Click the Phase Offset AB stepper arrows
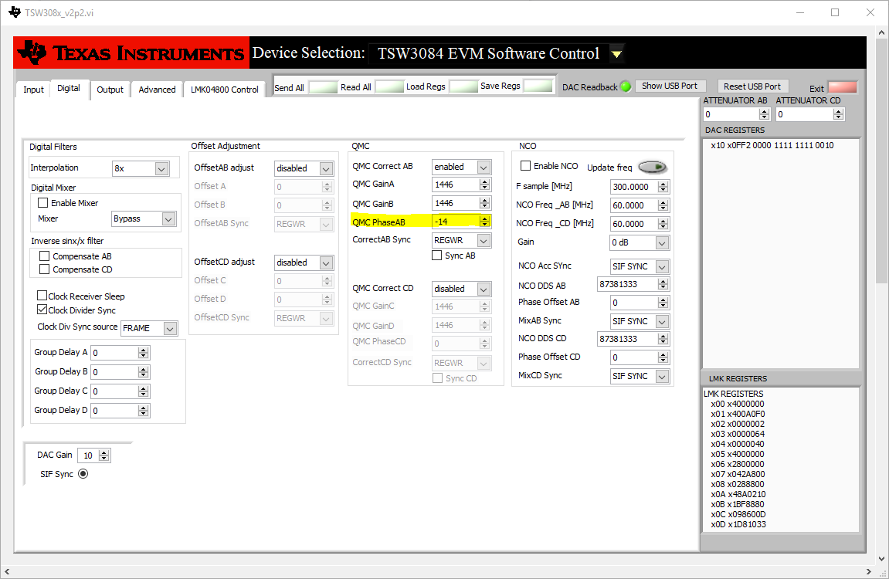The image size is (889, 579). [663, 303]
